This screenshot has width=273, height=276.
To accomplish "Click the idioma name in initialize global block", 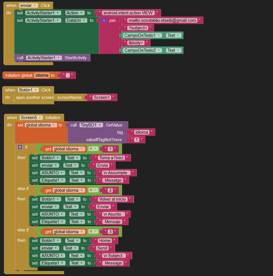I will pos(42,75).
